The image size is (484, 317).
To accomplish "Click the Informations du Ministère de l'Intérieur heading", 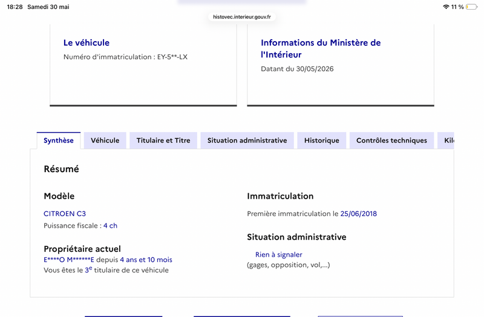I will 321,48.
